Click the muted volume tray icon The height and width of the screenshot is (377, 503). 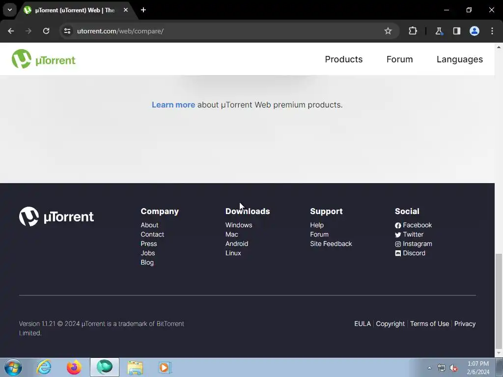click(453, 368)
